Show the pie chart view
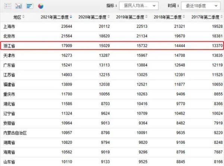This screenshot has width=224, height=166. pyautogui.click(x=41, y=6)
